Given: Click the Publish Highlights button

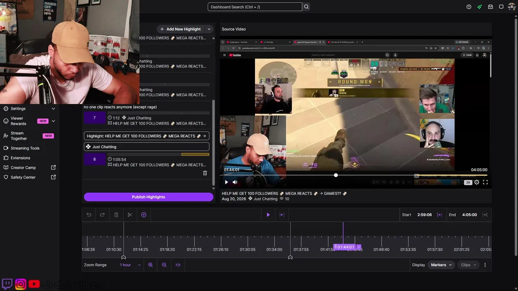Looking at the screenshot, I should [x=149, y=197].
